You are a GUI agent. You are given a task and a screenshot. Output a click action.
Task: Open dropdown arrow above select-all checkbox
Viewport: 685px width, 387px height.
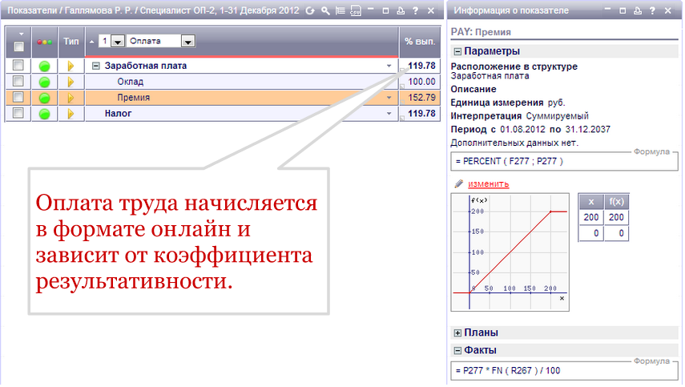(x=21, y=34)
